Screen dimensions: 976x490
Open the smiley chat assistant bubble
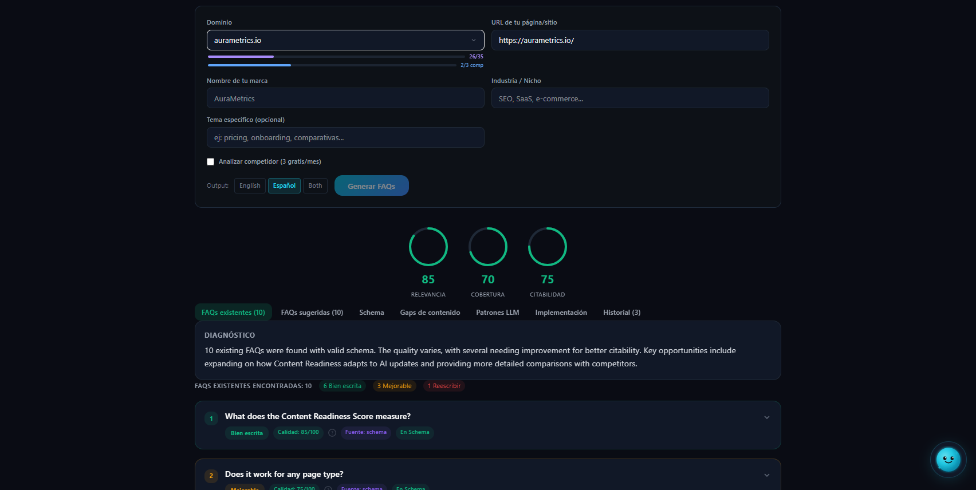(x=948, y=459)
